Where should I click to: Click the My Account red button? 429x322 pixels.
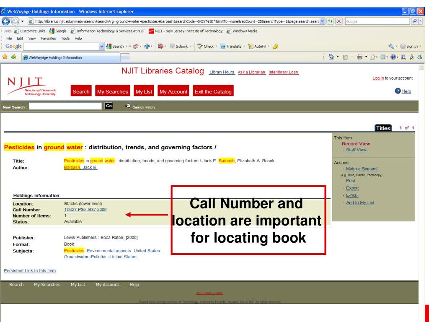173,91
